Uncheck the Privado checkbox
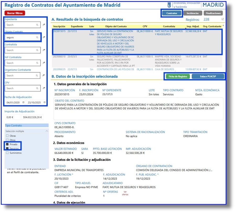Screen dimensions: 236x213 (x=7, y=144)
